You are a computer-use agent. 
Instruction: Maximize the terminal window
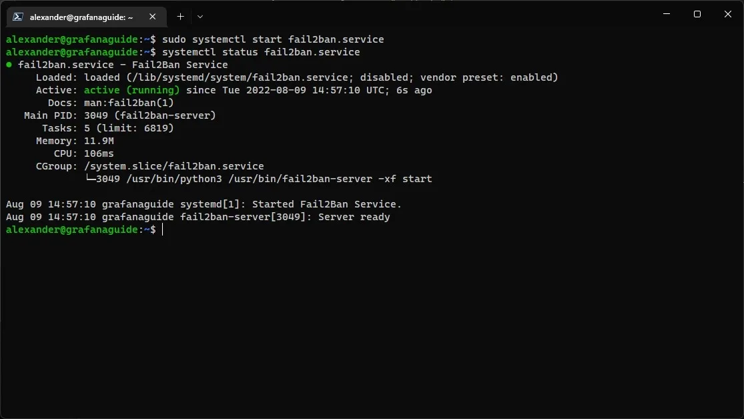[697, 14]
